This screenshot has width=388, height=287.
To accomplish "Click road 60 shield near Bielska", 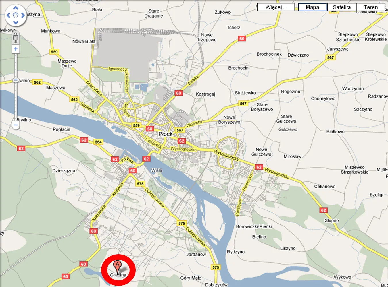I will 178,93.
